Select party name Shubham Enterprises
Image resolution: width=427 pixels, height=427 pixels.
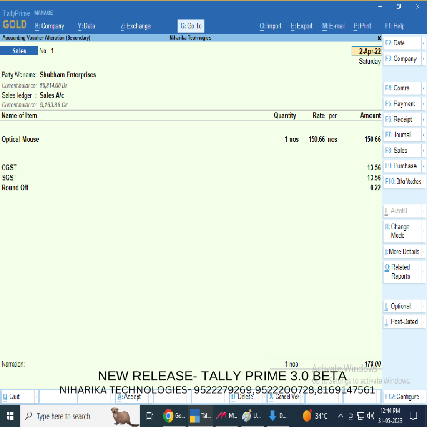(68, 75)
